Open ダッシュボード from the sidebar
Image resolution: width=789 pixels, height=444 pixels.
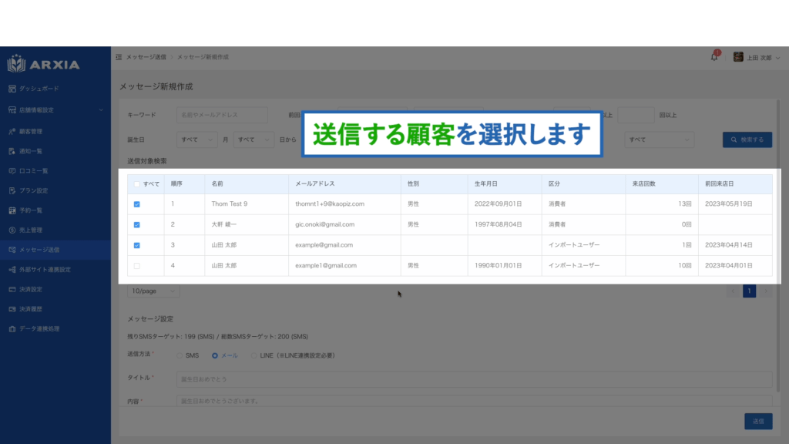pos(39,89)
